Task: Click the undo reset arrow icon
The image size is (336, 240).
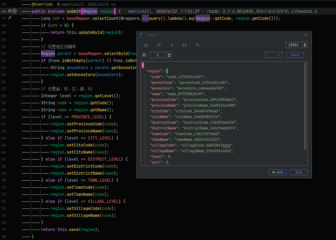Action: pos(198,45)
